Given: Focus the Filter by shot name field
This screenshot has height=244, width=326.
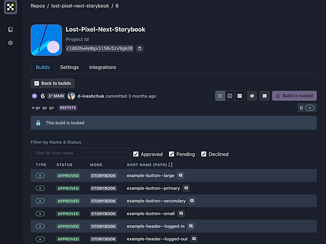Looking at the screenshot, I should coord(81,153).
